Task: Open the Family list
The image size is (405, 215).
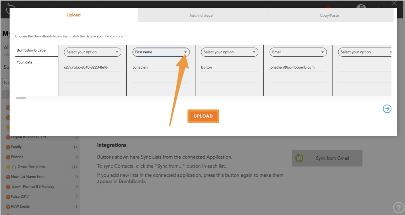Action: click(16, 147)
